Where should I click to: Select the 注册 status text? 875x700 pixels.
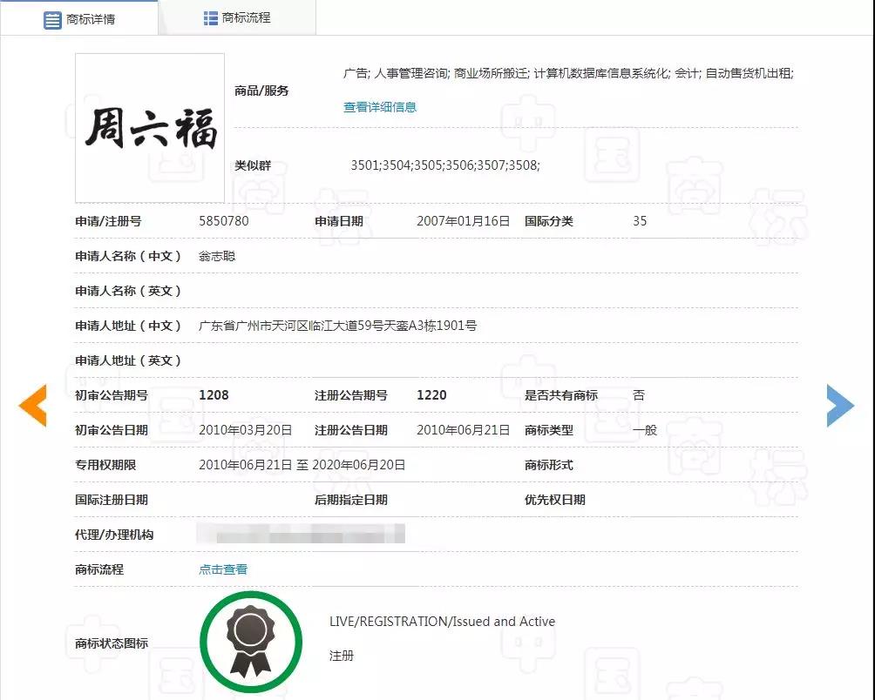point(342,656)
